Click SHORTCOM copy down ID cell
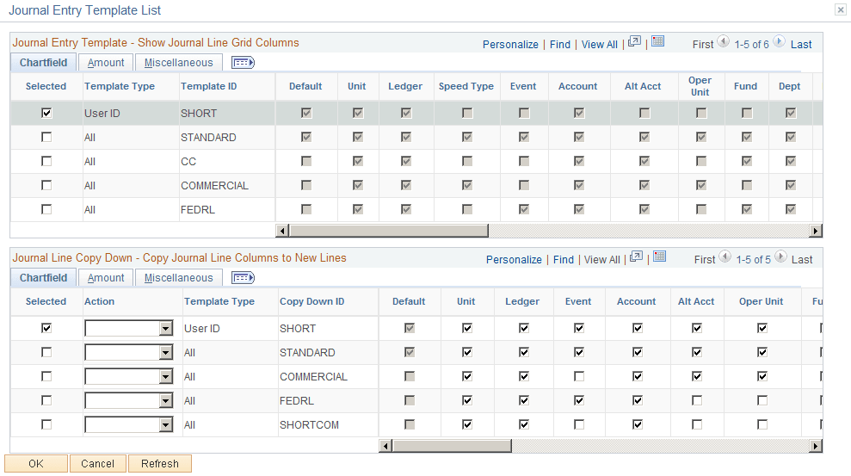This screenshot has width=851, height=476. click(x=310, y=425)
